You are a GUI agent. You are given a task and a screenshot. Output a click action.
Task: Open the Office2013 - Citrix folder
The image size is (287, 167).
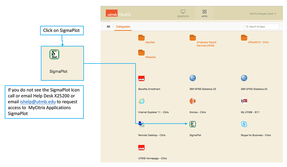coord(244,38)
